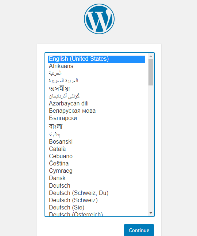Select the Tibetan language entry
Image resolution: width=197 pixels, height=236 pixels.
tap(96, 135)
